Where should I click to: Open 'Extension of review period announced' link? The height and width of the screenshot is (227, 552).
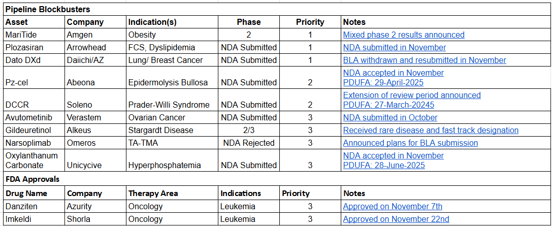(x=412, y=95)
